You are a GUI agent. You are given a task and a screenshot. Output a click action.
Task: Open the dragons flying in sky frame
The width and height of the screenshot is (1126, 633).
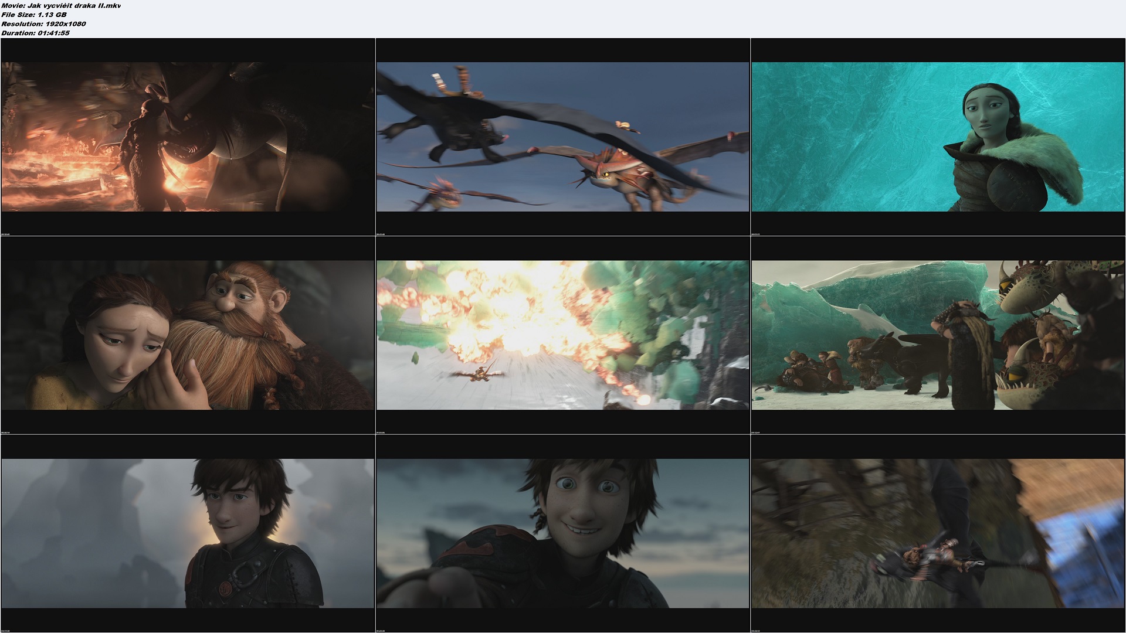[563, 137]
